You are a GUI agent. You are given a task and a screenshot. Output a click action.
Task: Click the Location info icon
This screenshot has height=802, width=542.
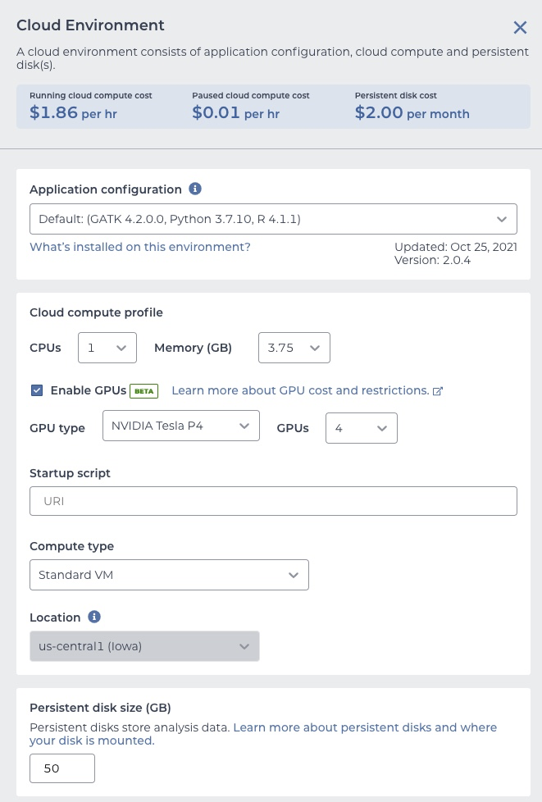coord(94,617)
